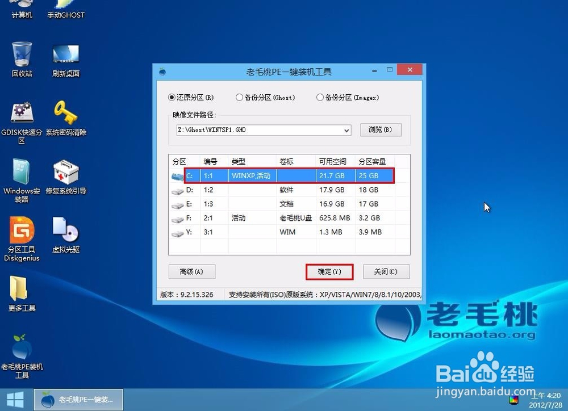Select the 老毛桃U盘 volume label cell
The height and width of the screenshot is (411, 568).
[295, 218]
